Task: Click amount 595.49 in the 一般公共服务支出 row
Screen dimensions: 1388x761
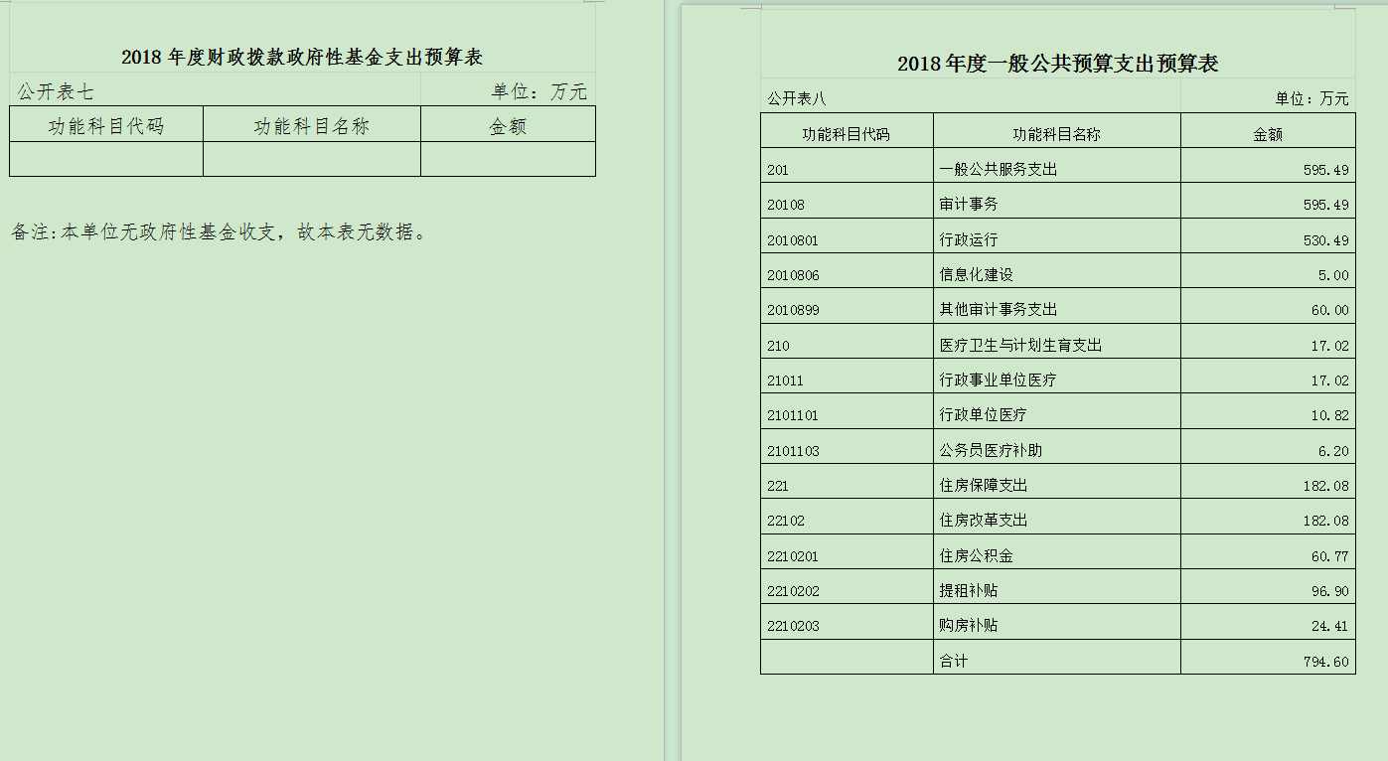Action: [x=1326, y=170]
